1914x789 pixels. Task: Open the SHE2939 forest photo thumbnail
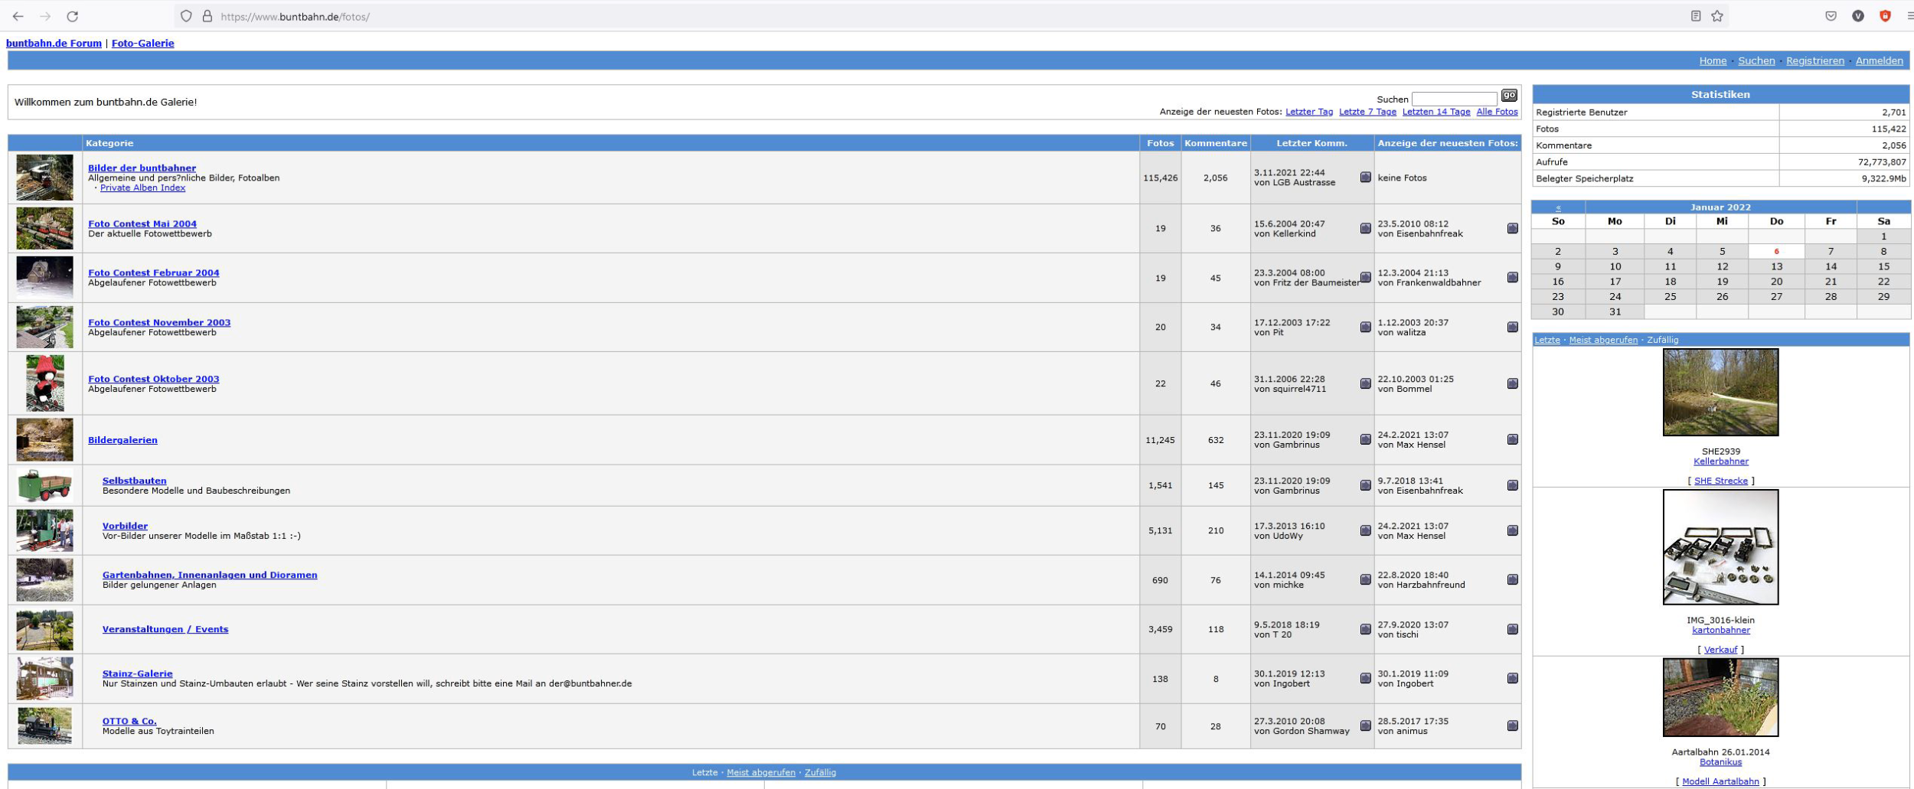1720,392
